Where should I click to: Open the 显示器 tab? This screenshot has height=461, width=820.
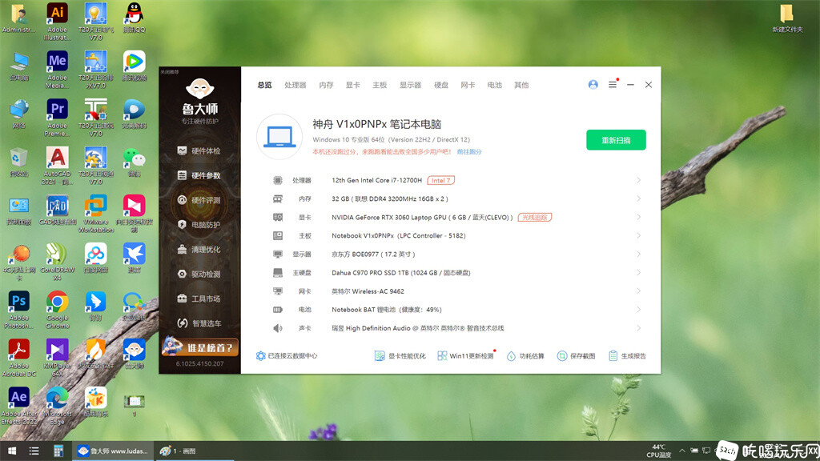(411, 85)
